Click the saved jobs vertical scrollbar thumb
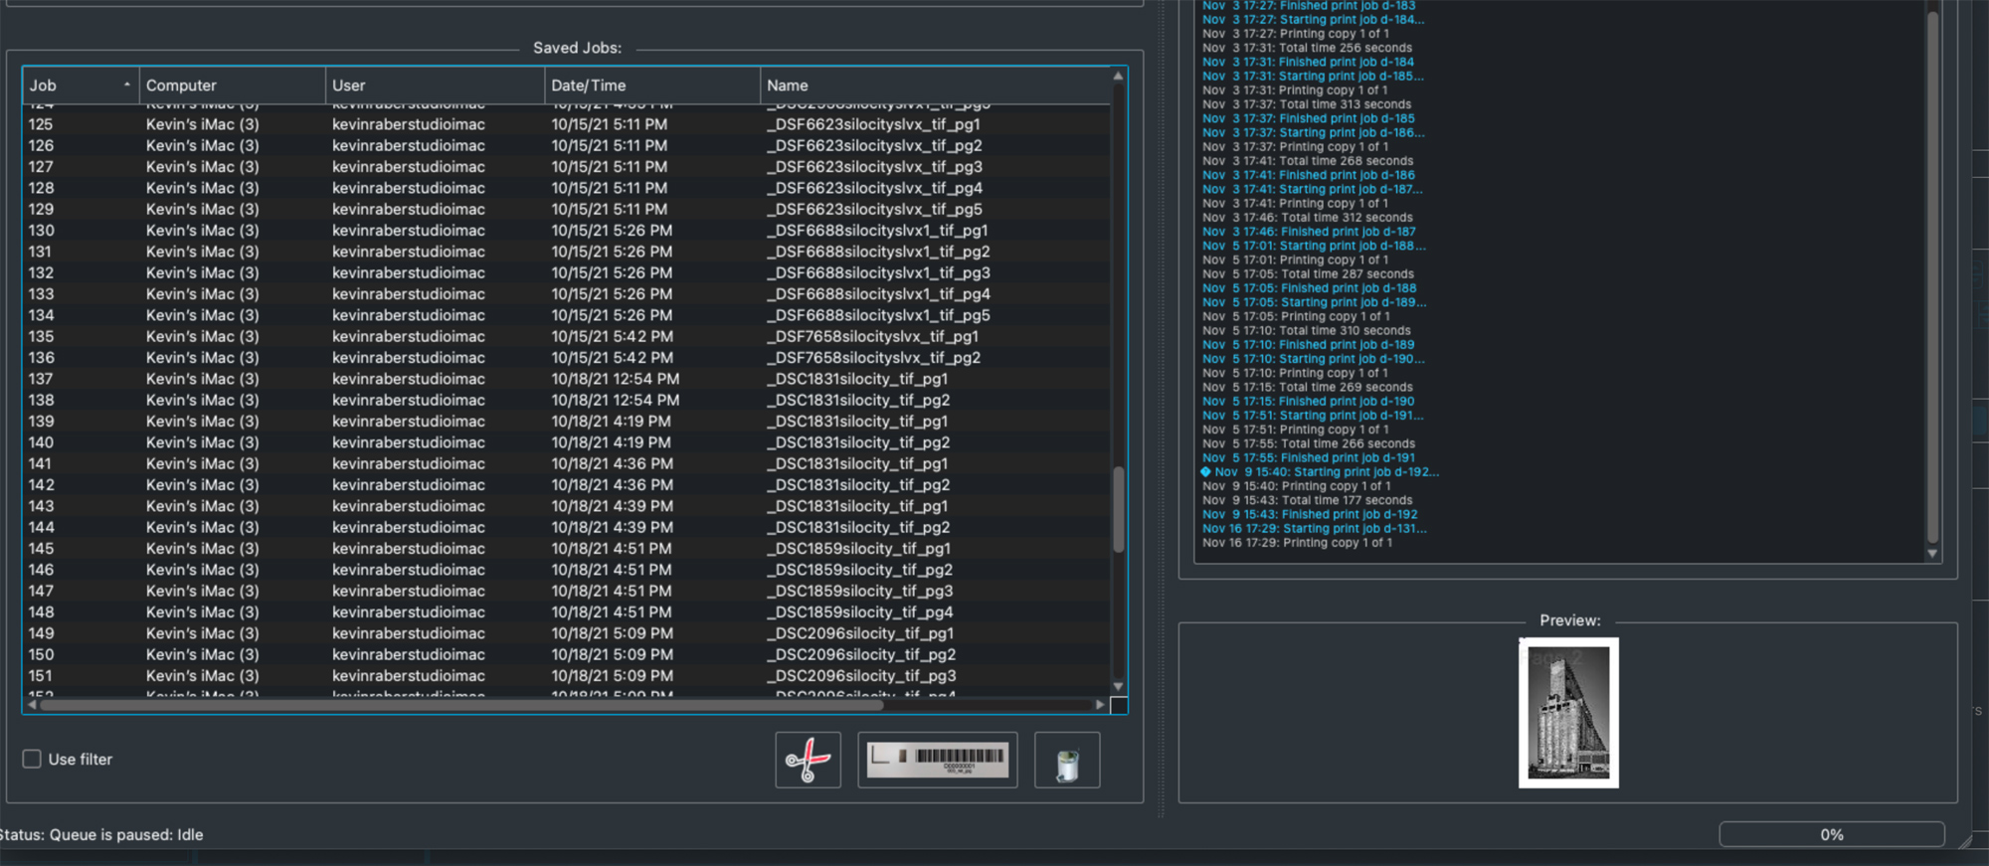This screenshot has height=866, width=1989. click(x=1118, y=509)
